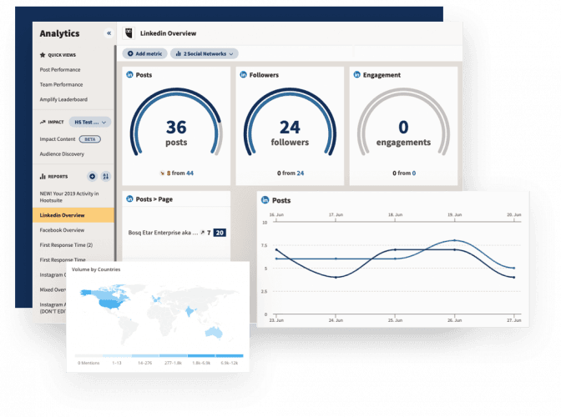Click LinkedIn icon on Posts line chart
Screen dimensions: 561x417
pos(265,200)
